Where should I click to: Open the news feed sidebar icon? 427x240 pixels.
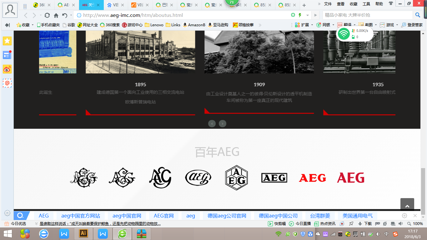[7, 55]
